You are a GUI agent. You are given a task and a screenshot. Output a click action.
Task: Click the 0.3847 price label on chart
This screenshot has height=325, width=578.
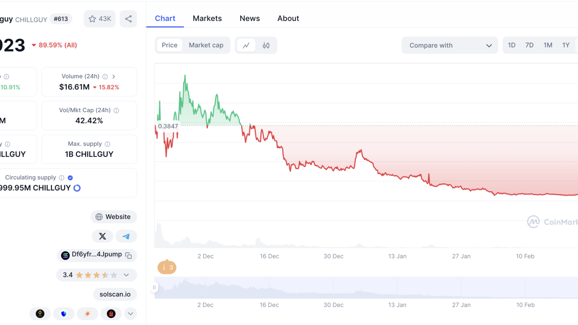168,126
